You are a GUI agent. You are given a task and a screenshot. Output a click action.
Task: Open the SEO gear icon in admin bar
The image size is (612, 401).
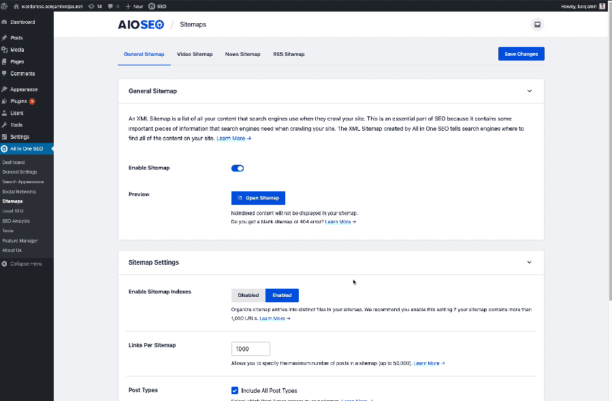point(152,6)
